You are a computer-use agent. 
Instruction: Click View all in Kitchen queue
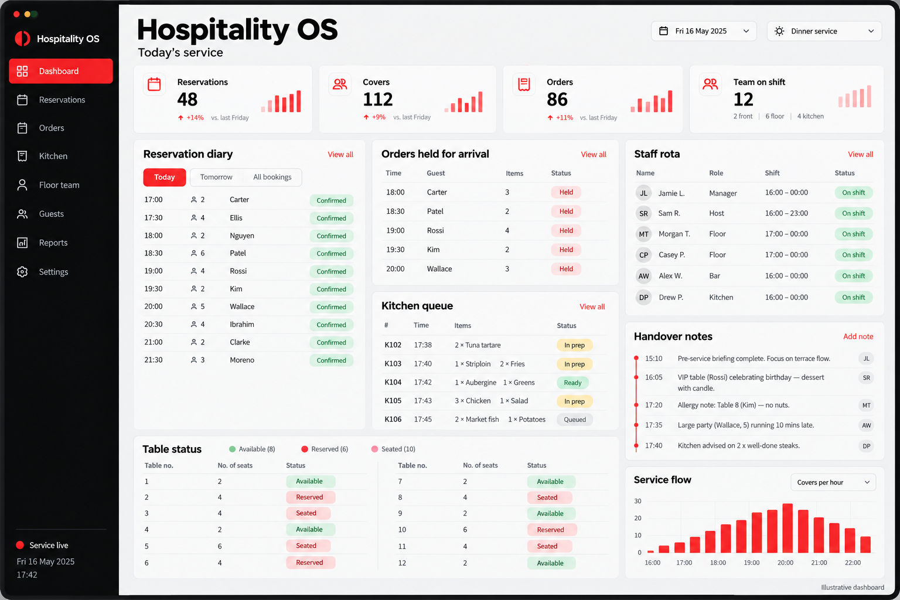pos(592,307)
